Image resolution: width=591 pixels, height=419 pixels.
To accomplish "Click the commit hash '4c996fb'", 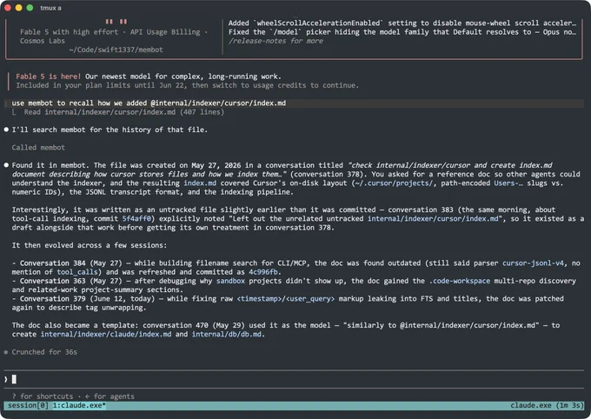I will pos(263,272).
